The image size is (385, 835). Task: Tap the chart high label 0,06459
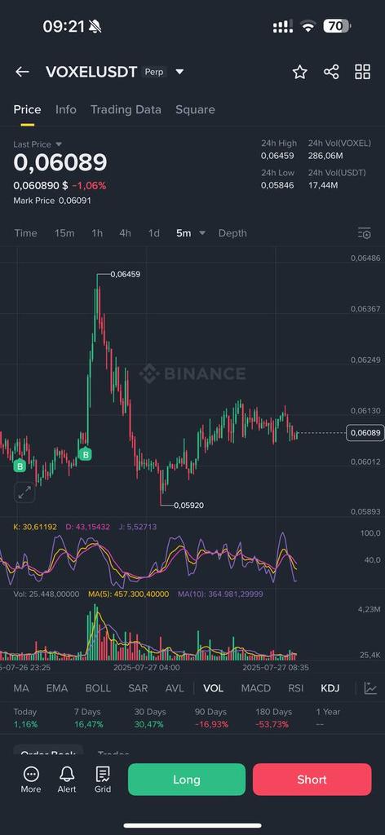(x=126, y=274)
